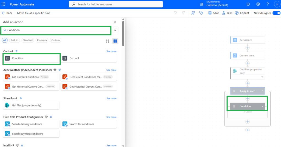Viewport: 281px width, 147px height.
Task: Favorite the SharePoint connector star
Action: 21,98
